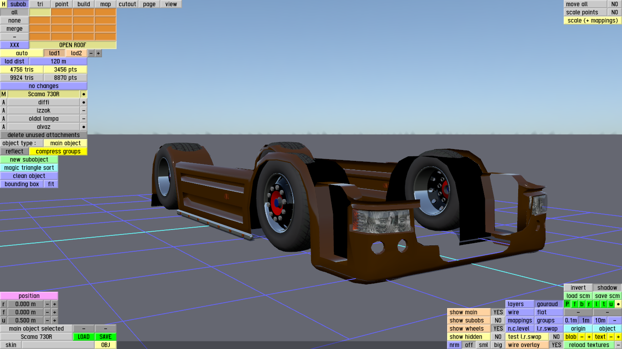Click the reflect button
The height and width of the screenshot is (349, 622).
(15, 151)
